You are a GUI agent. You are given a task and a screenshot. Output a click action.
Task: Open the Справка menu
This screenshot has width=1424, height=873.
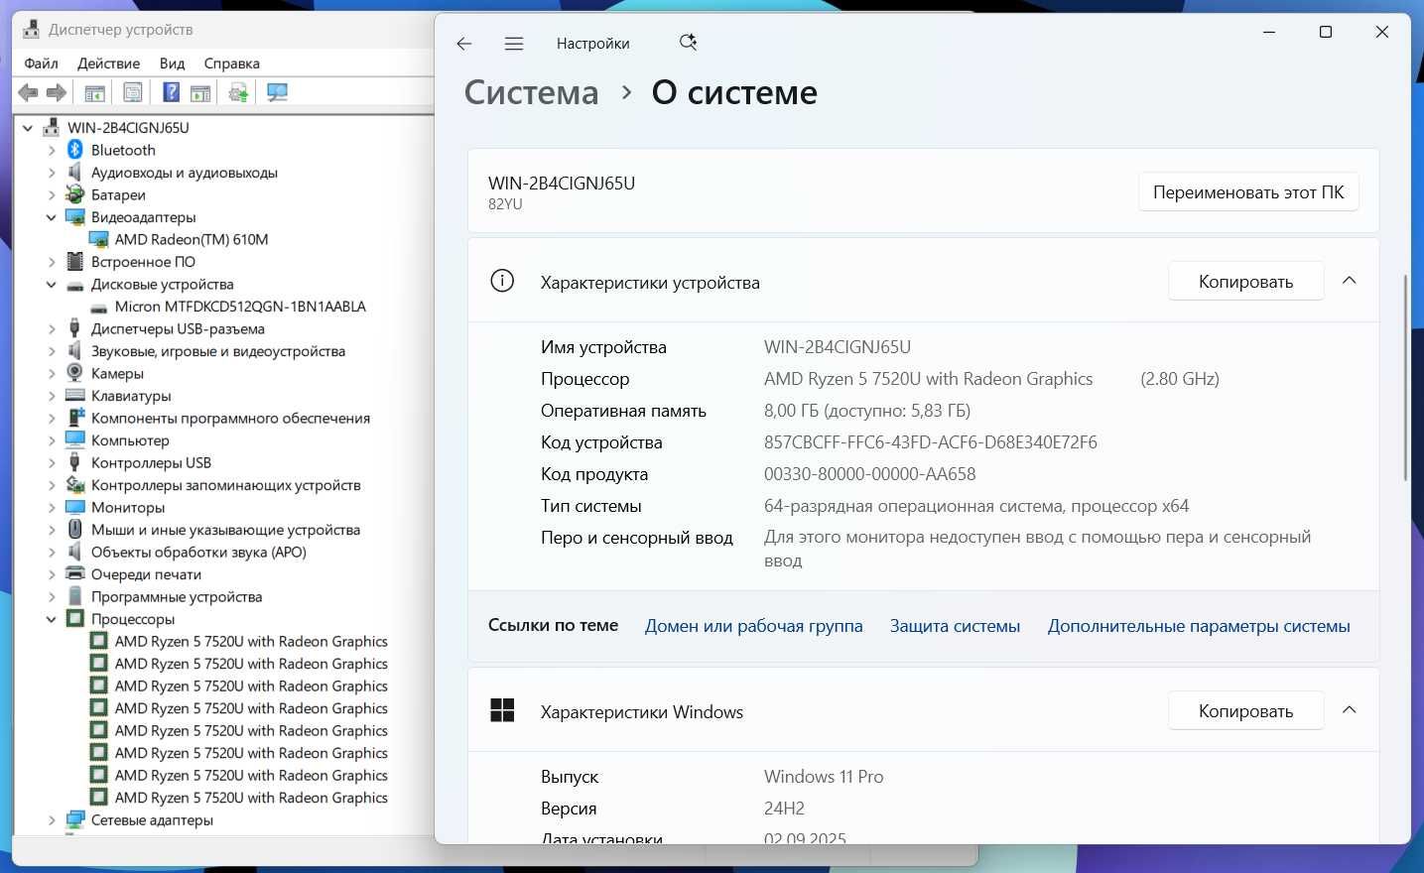[232, 63]
